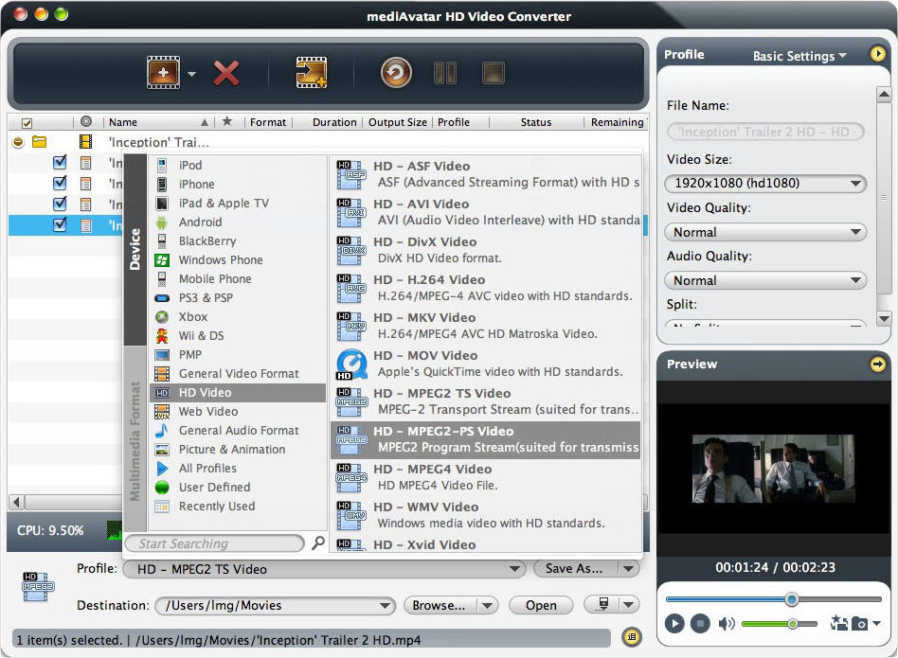This screenshot has width=898, height=658.
Task: Uncheck the third profile row checkbox
Action: click(x=59, y=204)
